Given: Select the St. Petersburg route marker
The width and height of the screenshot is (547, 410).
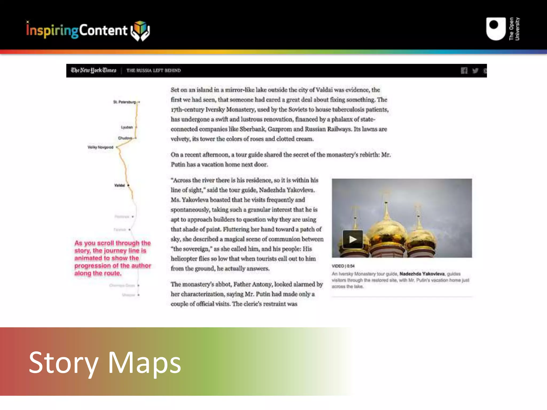Looking at the screenshot, I should [139, 102].
